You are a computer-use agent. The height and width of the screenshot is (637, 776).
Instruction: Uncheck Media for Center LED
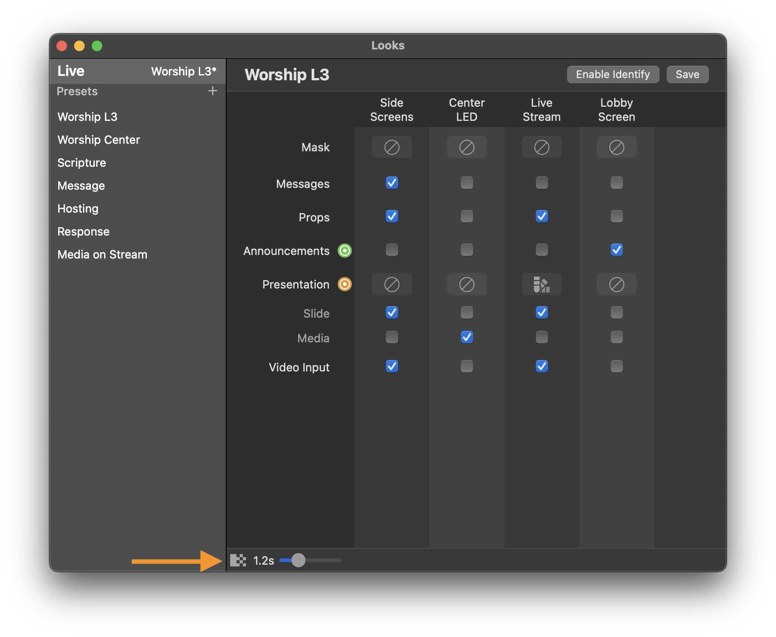[x=466, y=337]
